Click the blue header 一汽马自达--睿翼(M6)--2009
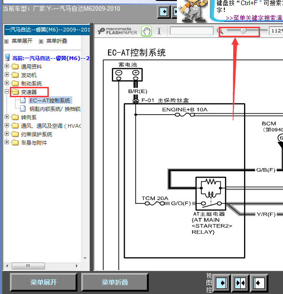283x294 pixels. 47,30
